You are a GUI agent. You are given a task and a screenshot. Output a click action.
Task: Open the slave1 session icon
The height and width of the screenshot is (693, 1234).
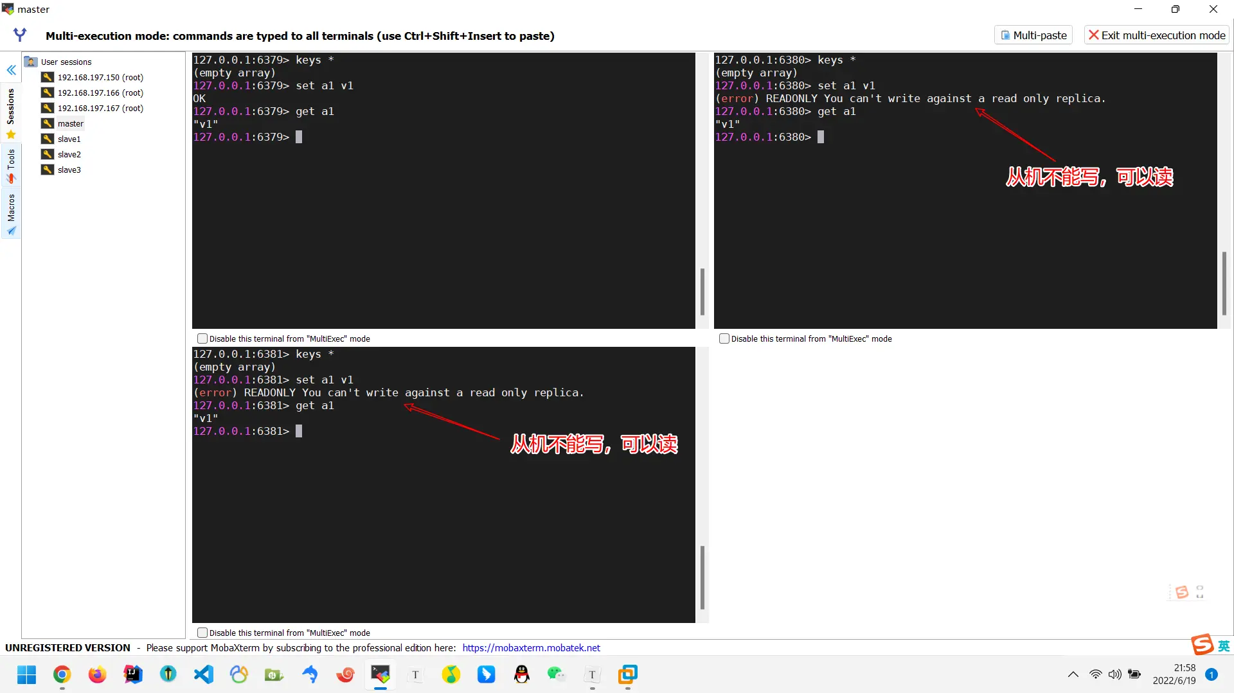pos(48,139)
